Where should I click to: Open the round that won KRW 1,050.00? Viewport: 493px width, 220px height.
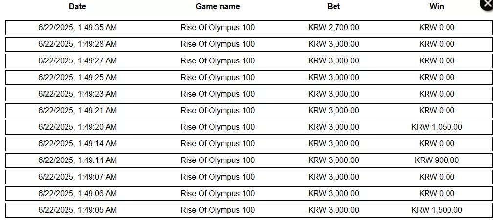248,127
